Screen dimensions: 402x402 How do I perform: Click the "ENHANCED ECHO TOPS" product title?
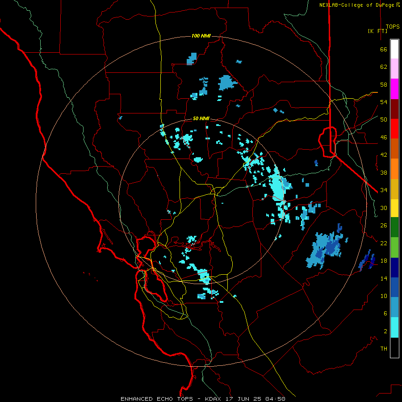tap(157, 399)
